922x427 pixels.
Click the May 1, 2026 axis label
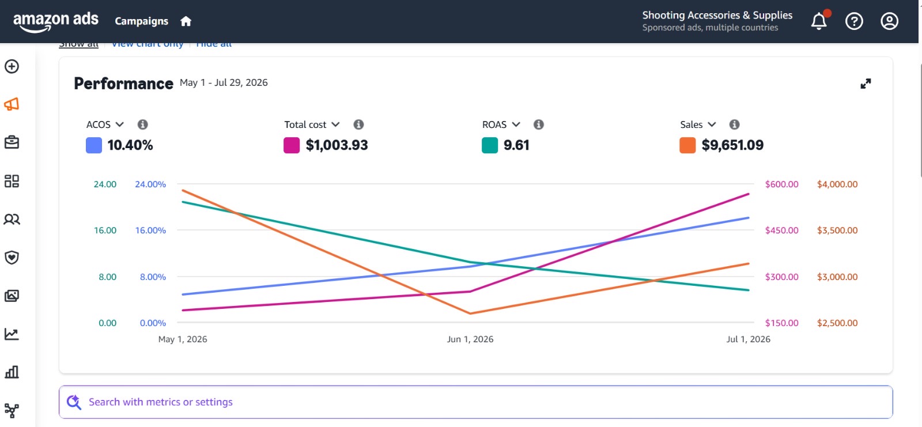(183, 339)
